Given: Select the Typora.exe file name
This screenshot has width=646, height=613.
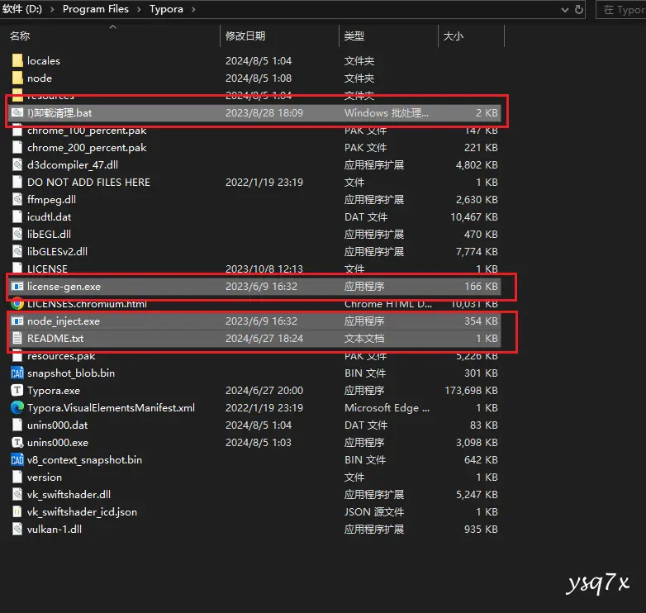Looking at the screenshot, I should click(54, 391).
